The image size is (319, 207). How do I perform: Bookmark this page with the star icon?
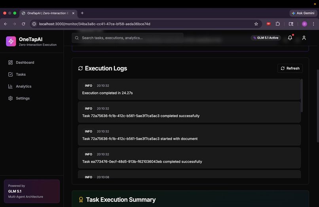(256, 24)
